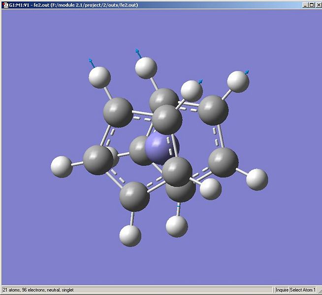Select the bottom-left carbon above the lowest hydrogen

134,197
